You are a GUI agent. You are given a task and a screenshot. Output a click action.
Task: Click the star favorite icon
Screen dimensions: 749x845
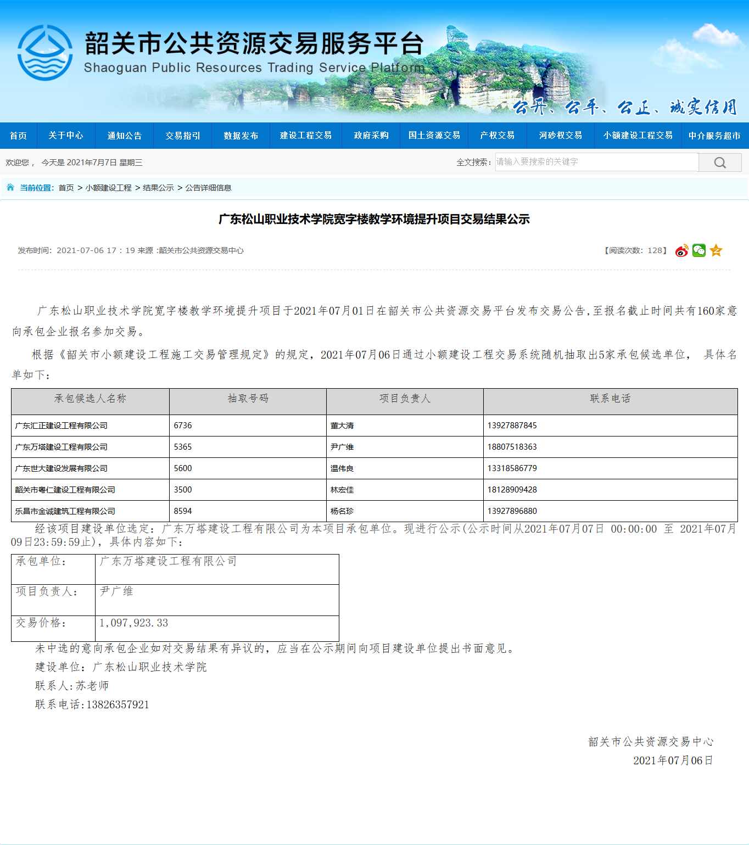tap(716, 250)
